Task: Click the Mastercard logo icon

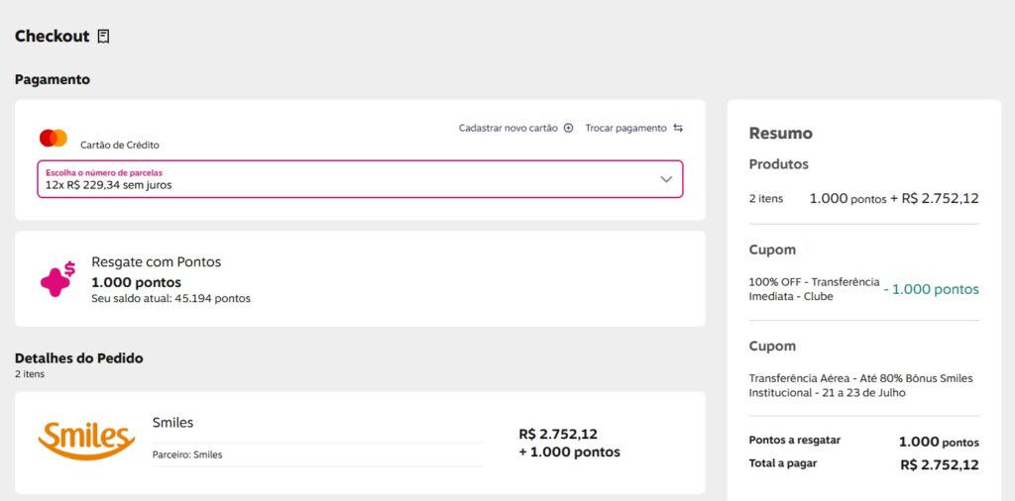Action: point(54,139)
